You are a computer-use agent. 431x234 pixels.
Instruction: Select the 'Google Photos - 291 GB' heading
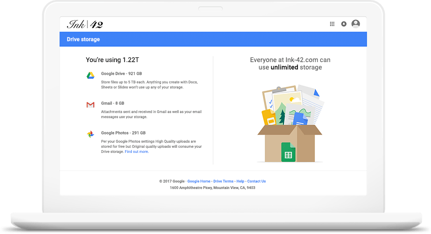123,133
